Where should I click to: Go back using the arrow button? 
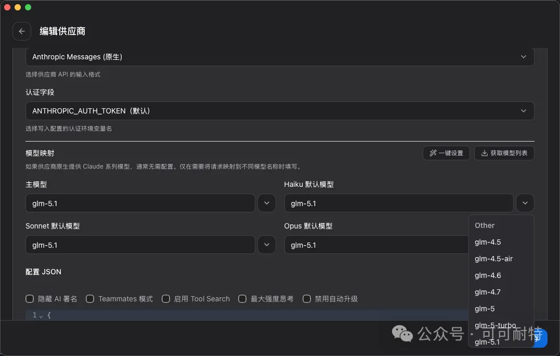click(x=22, y=31)
